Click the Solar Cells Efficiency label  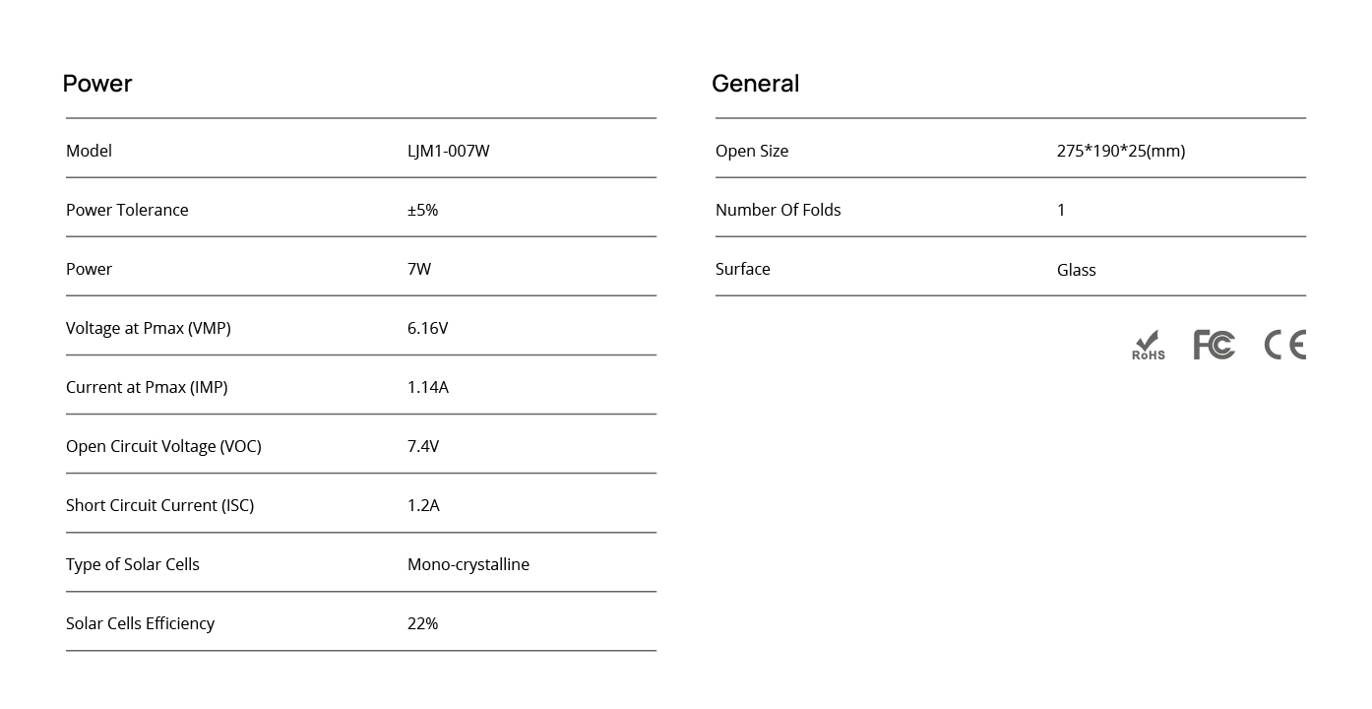140,623
